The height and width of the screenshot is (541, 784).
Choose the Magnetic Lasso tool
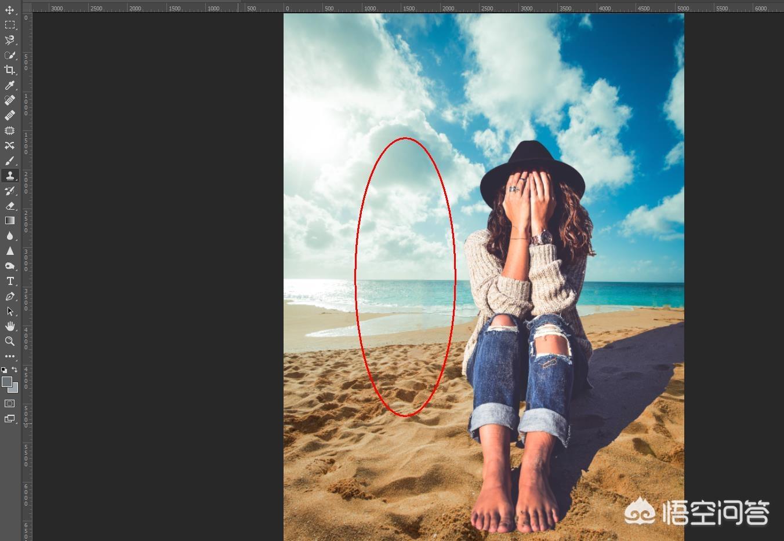[10, 40]
